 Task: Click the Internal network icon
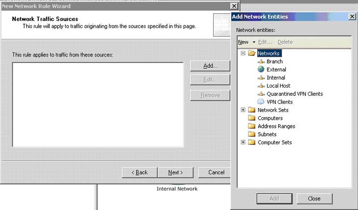(x=261, y=77)
